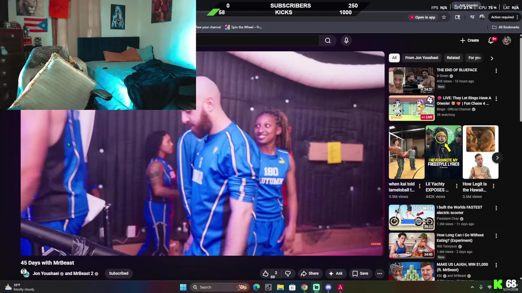Click the system tray microphone icon
Image resolution: width=522 pixels, height=293 pixels.
(481, 287)
